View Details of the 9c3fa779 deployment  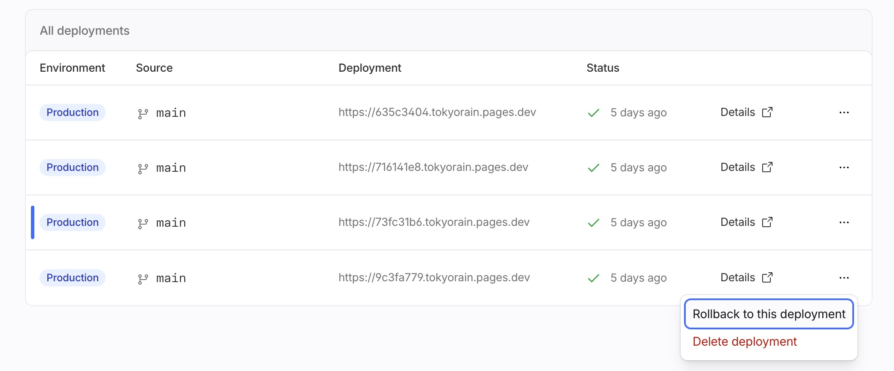pos(738,277)
